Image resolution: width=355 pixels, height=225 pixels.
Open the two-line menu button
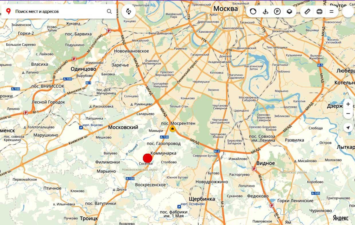[332, 11]
